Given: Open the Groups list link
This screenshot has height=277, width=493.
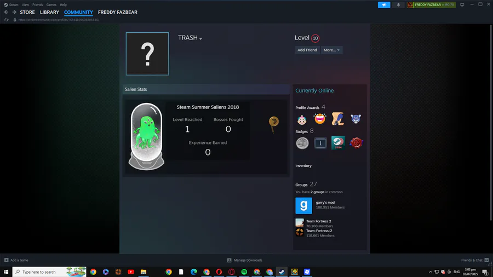Looking at the screenshot, I should click(x=301, y=184).
